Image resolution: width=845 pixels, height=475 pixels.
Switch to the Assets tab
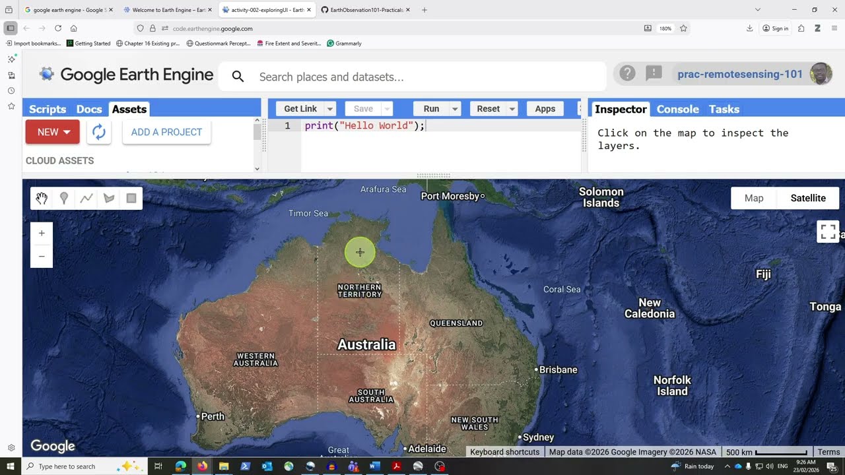coord(129,110)
